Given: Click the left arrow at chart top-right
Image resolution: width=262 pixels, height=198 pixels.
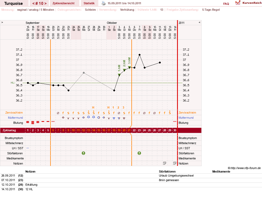Looking at the screenshot, I should (200, 22).
